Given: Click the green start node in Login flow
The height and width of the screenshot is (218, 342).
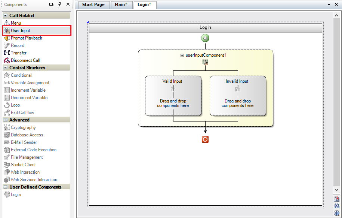Looking at the screenshot, I should pos(205,38).
